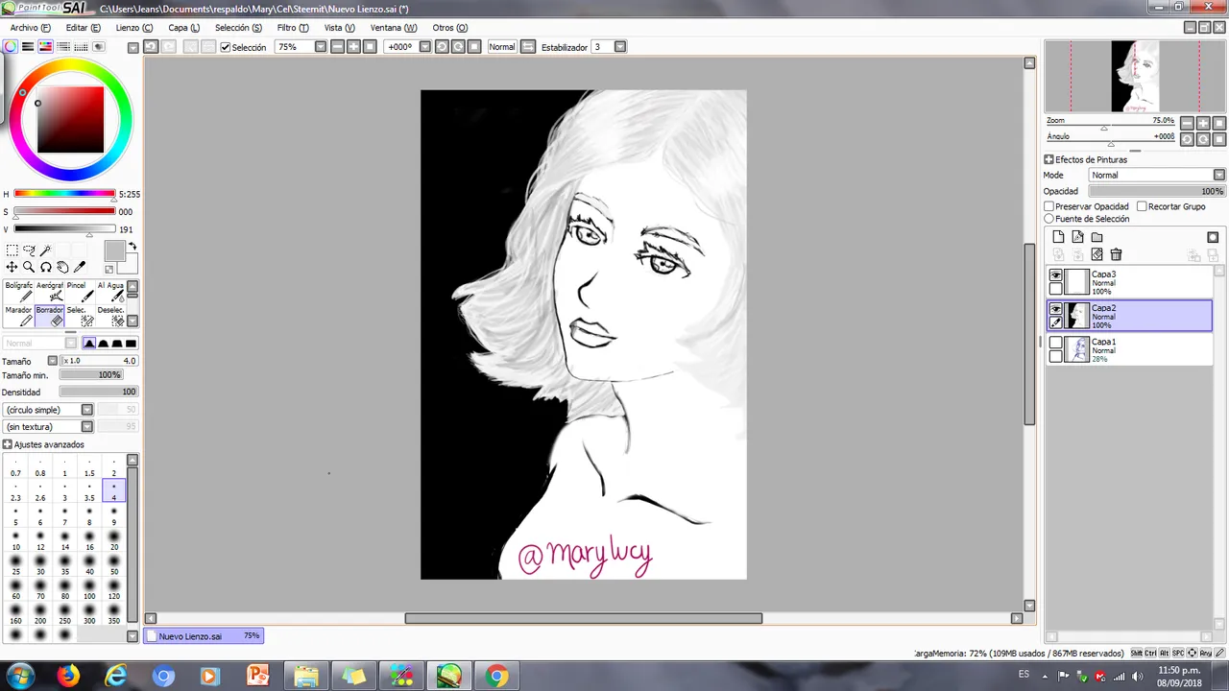The width and height of the screenshot is (1229, 691).
Task: Select the zoom magnifier tool
Action: [29, 268]
